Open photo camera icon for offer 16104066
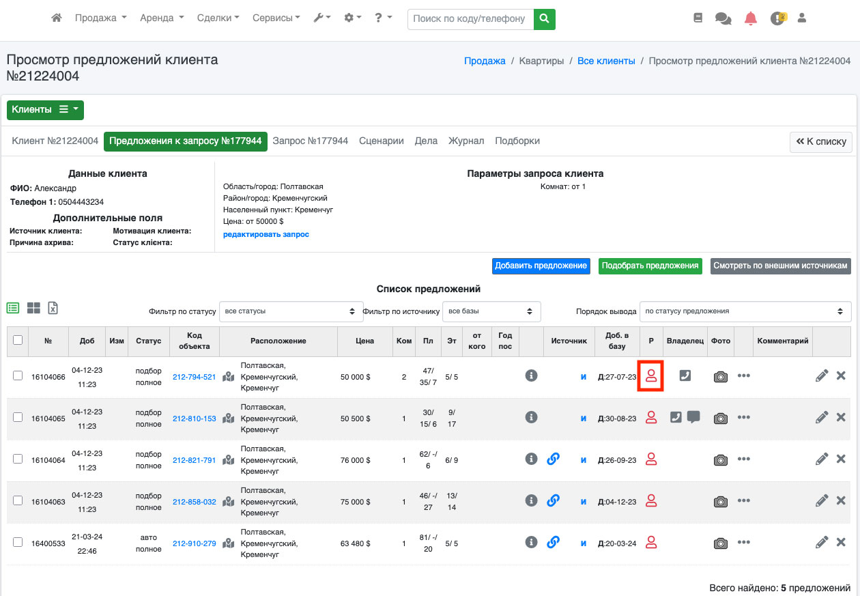Viewport: 860px width, 596px height. [x=720, y=377]
